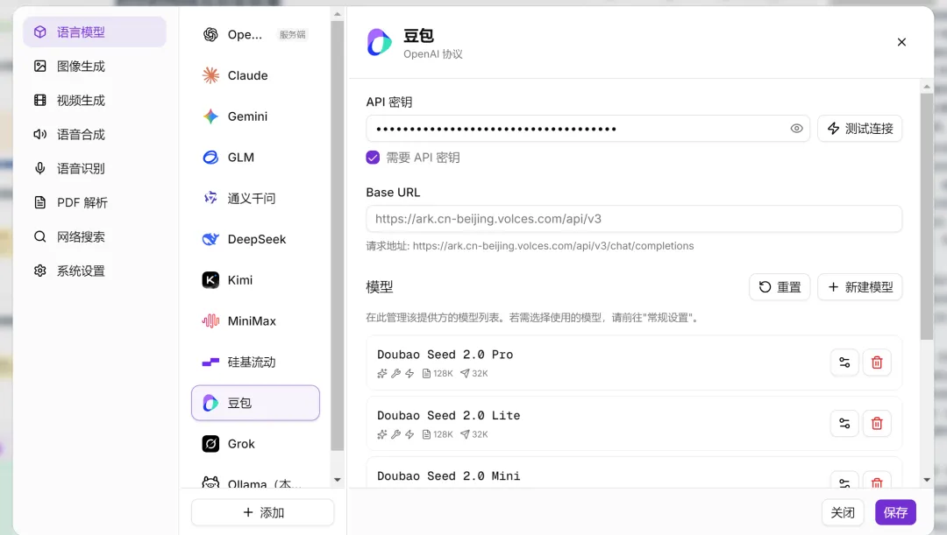This screenshot has width=947, height=535.
Task: Select the MiniMax waveform logo
Action: tap(210, 320)
